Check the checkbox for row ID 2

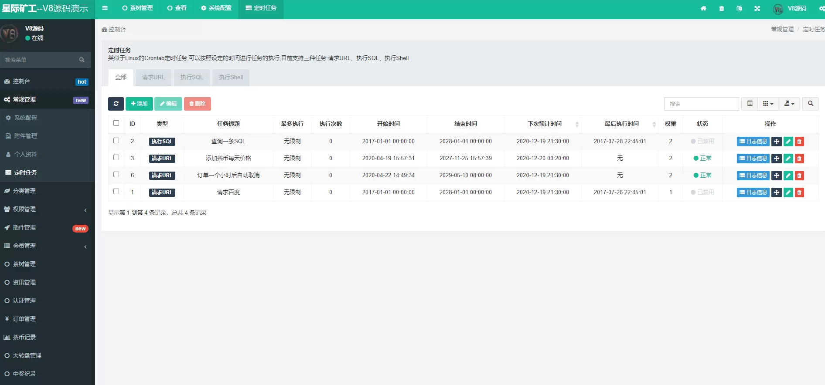pyautogui.click(x=116, y=141)
